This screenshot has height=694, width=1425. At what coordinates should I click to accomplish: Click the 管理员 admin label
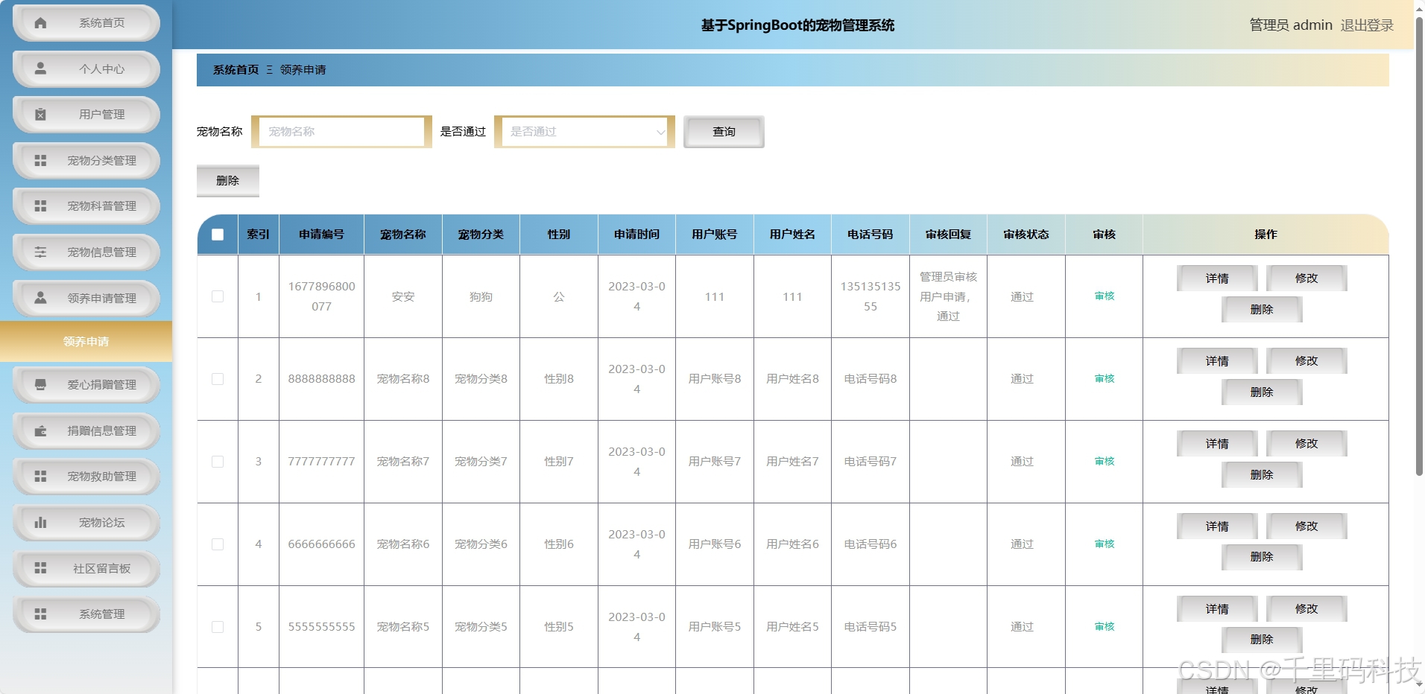(x=1291, y=25)
